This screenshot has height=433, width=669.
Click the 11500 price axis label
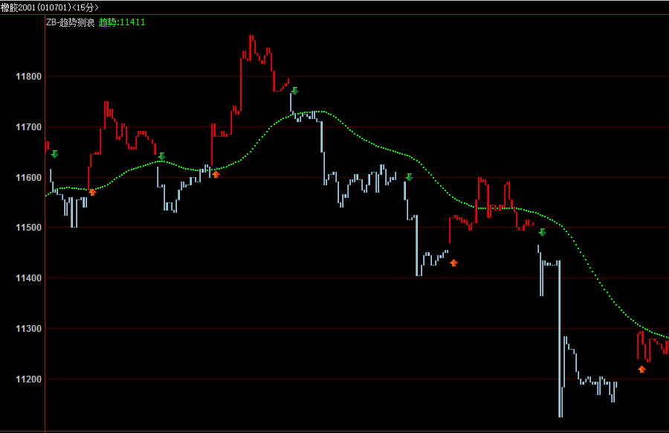pos(28,228)
